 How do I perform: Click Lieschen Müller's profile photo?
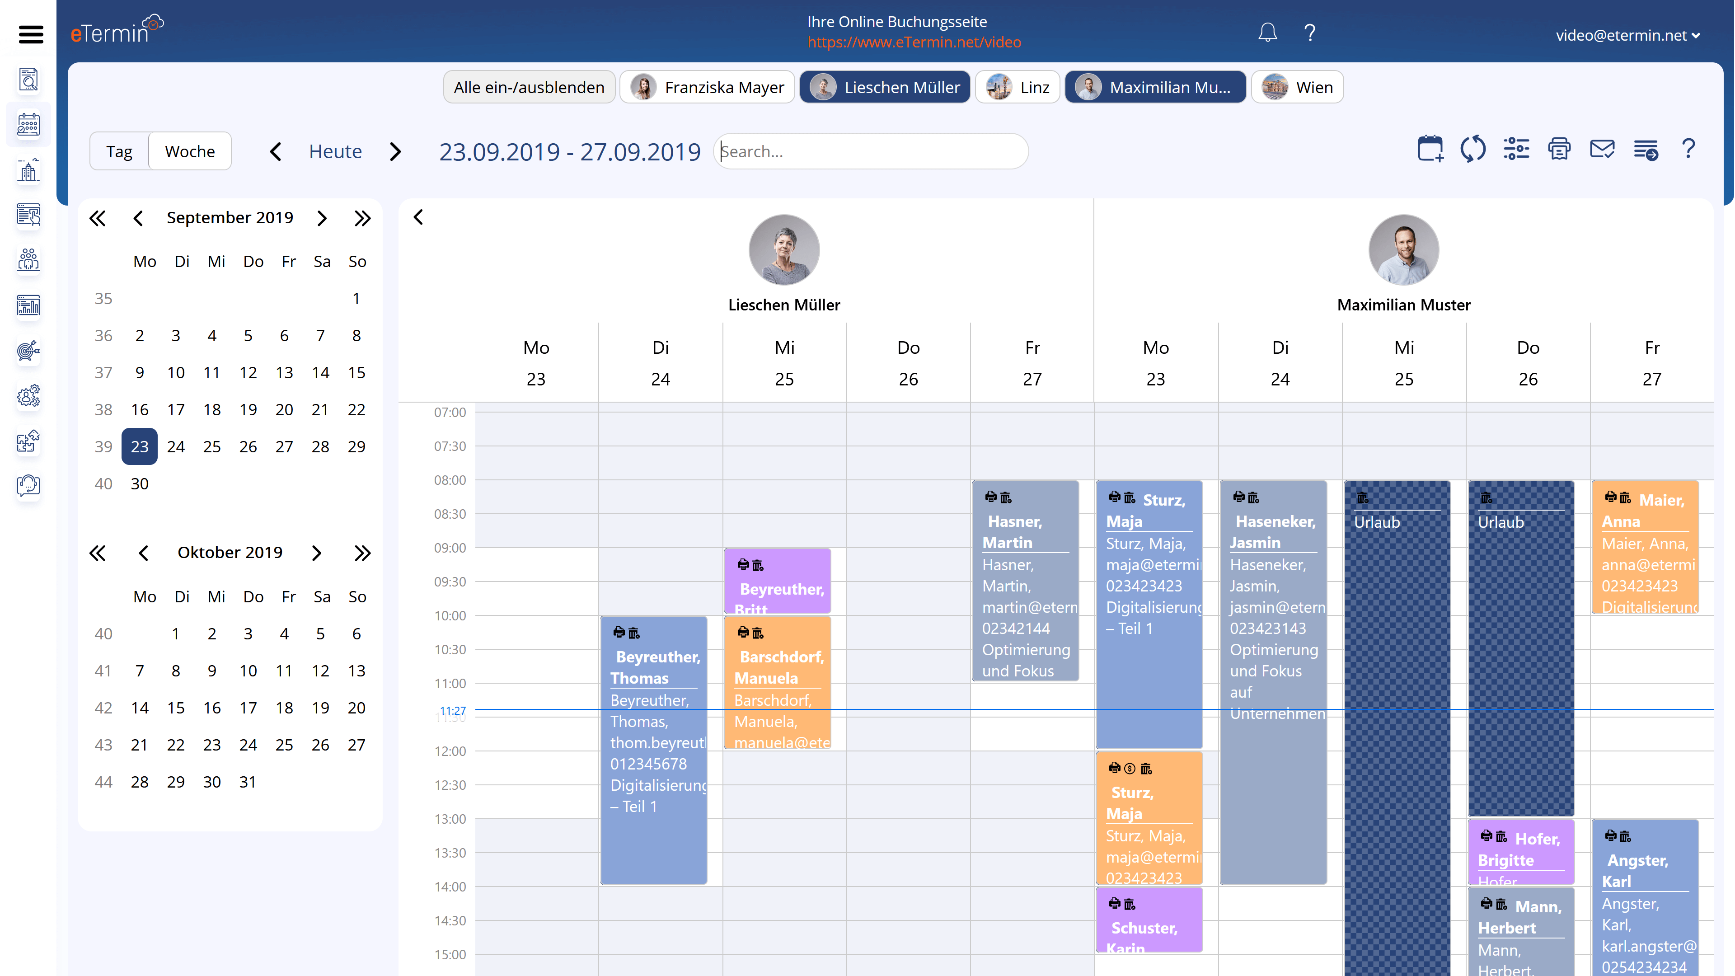click(784, 250)
